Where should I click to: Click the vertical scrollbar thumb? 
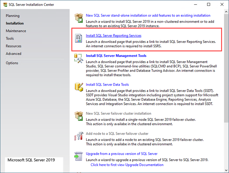226,68
